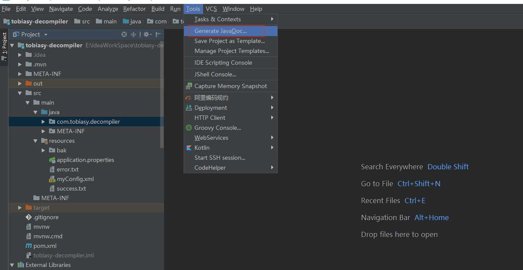This screenshot has width=523, height=270.
Task: Expand the target folder arrow
Action: click(x=20, y=207)
